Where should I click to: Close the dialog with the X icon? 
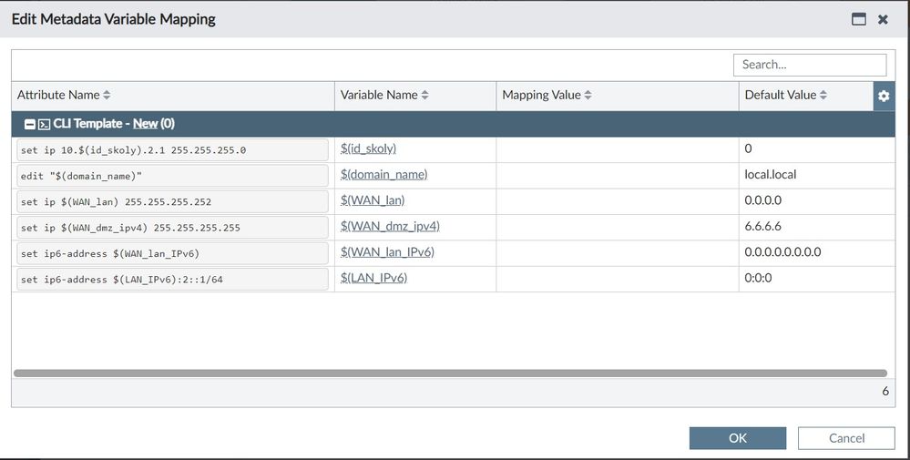click(883, 19)
